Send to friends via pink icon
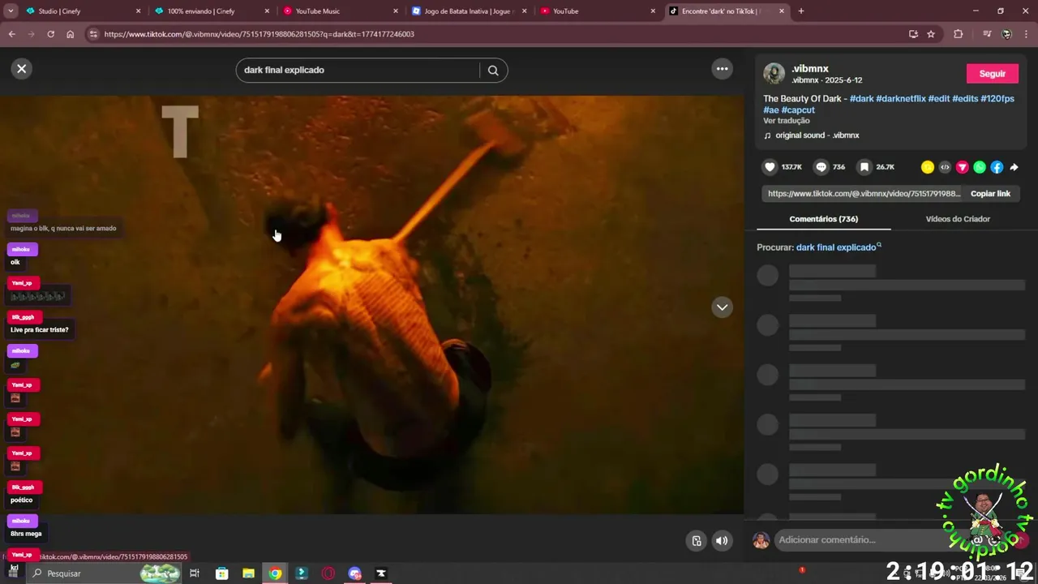 [x=962, y=167]
